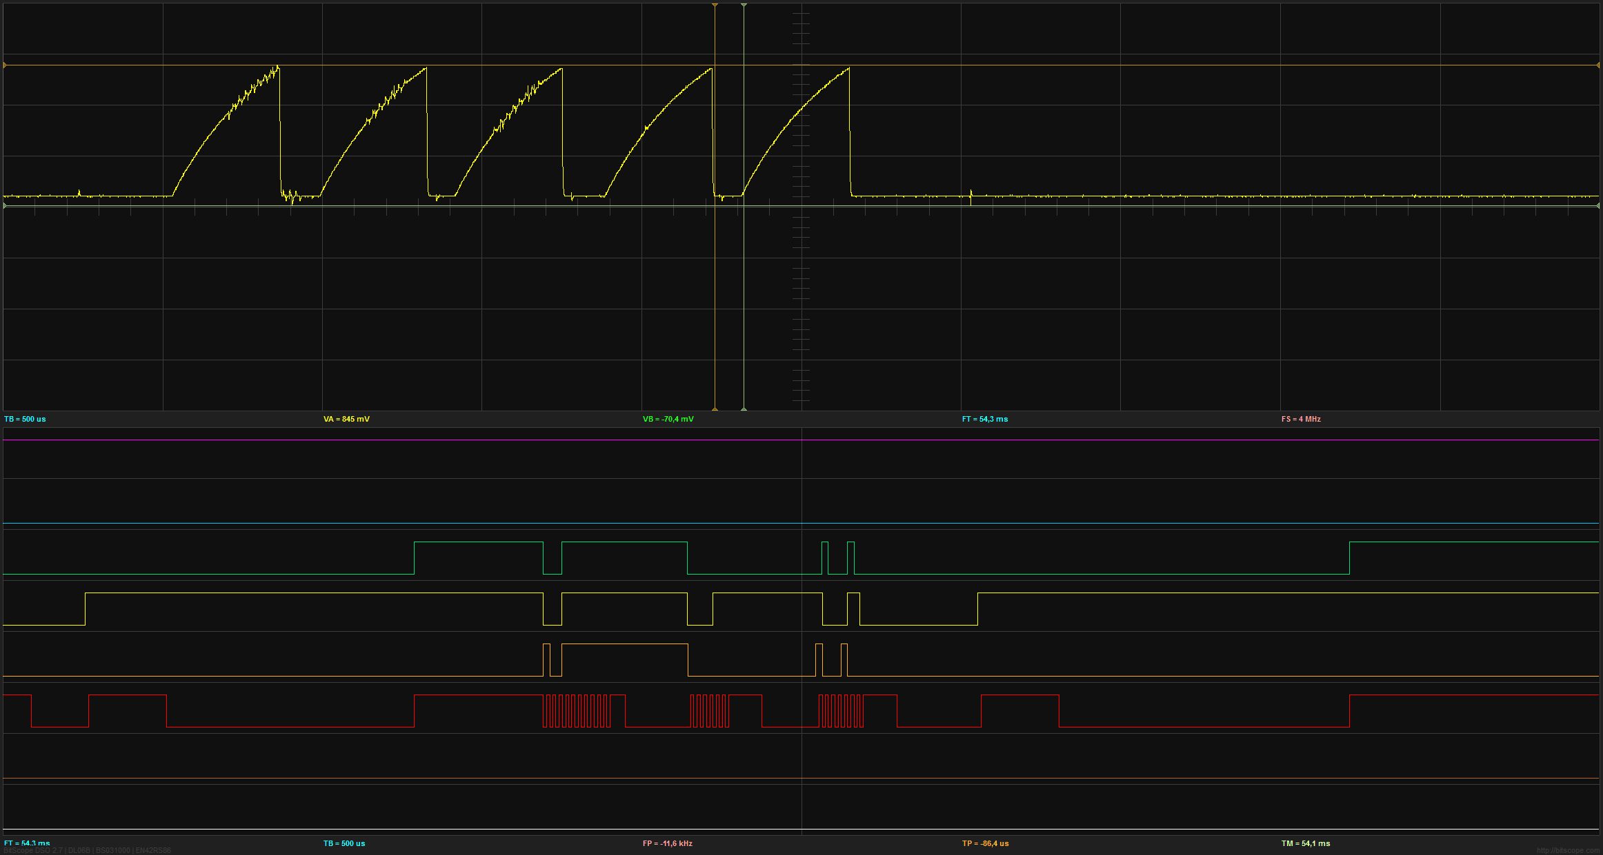
Task: Grab the orange vertical time cursor's top handle
Action: pyautogui.click(x=715, y=5)
